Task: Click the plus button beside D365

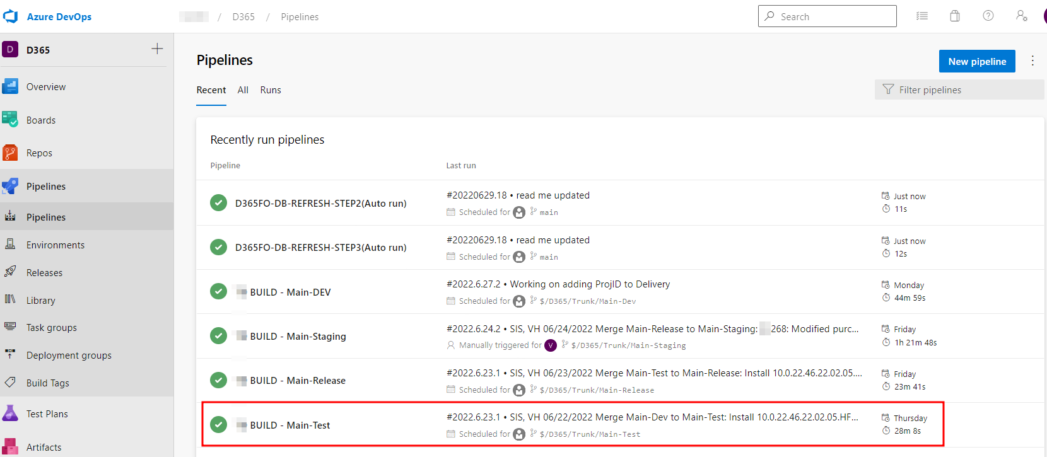Action: click(157, 49)
